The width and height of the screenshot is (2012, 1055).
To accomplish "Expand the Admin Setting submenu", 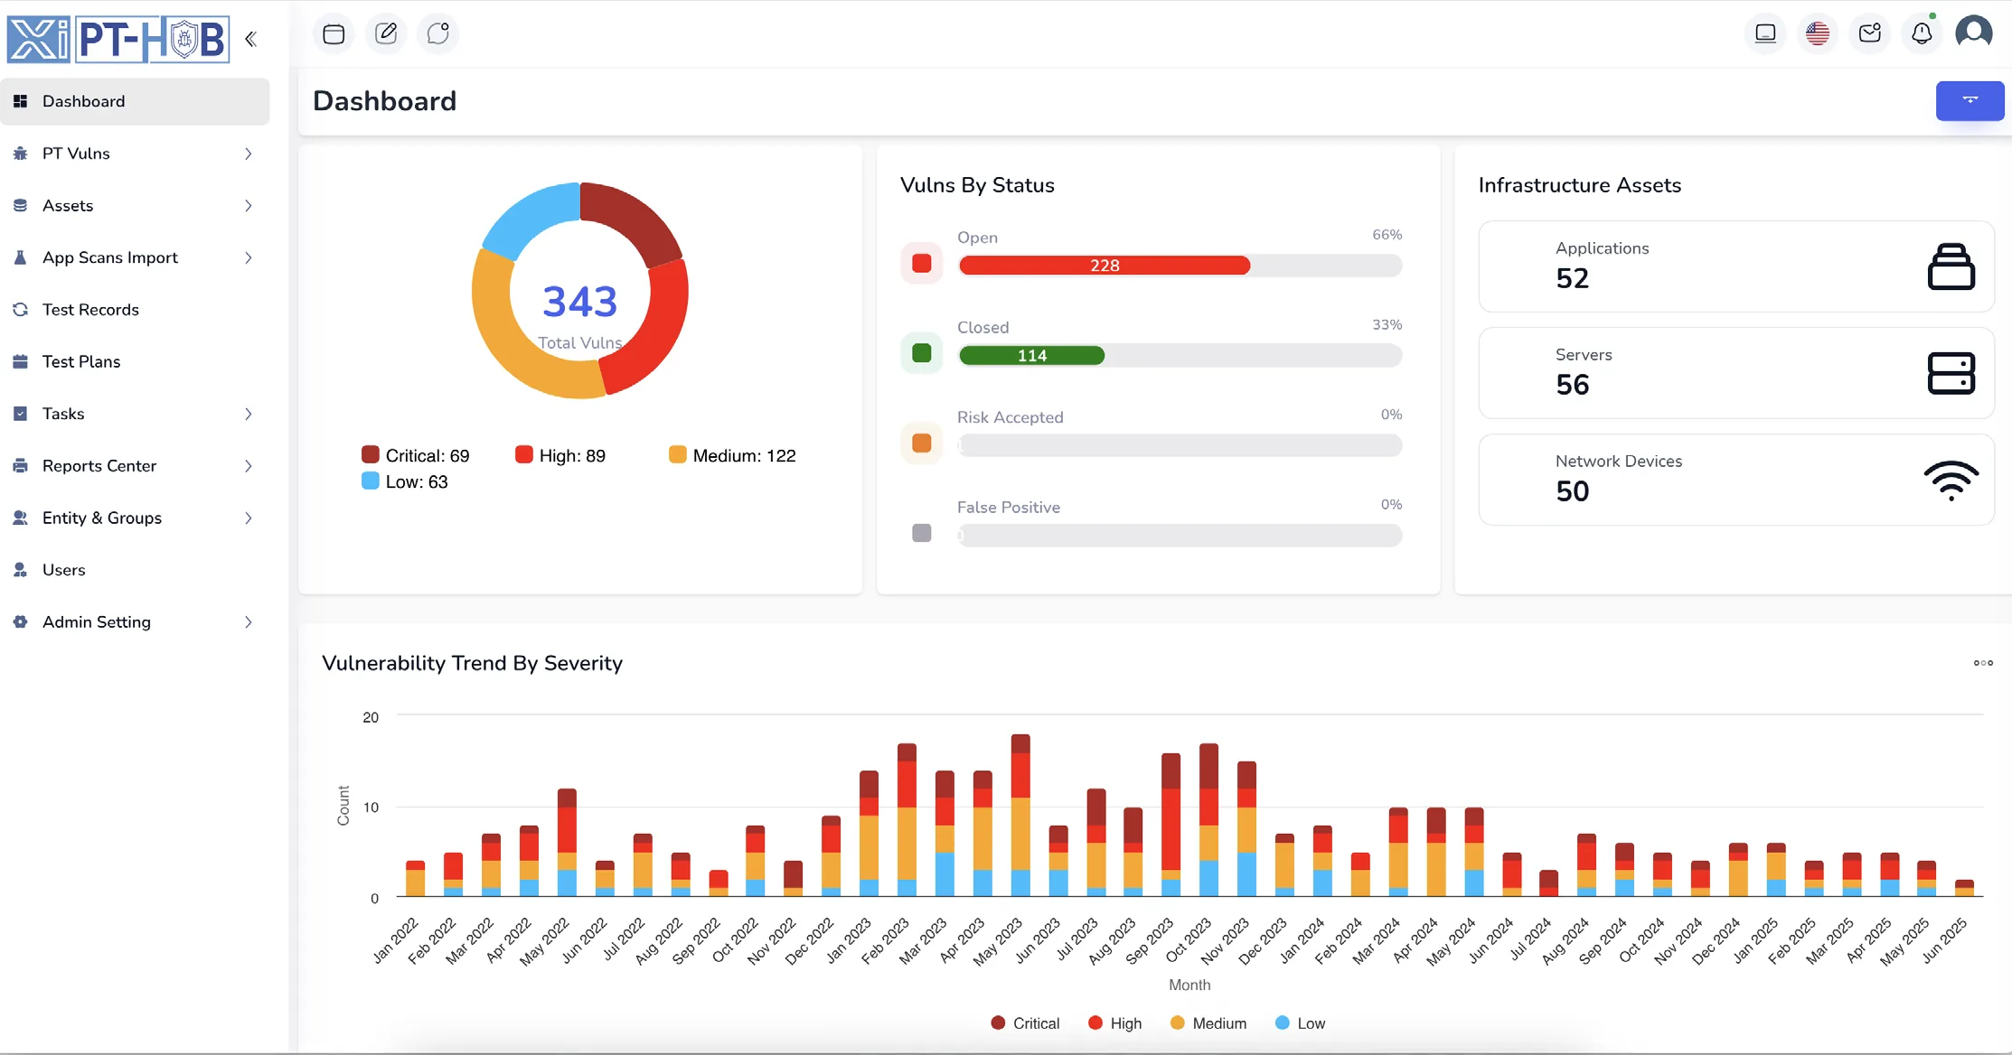I will click(135, 622).
